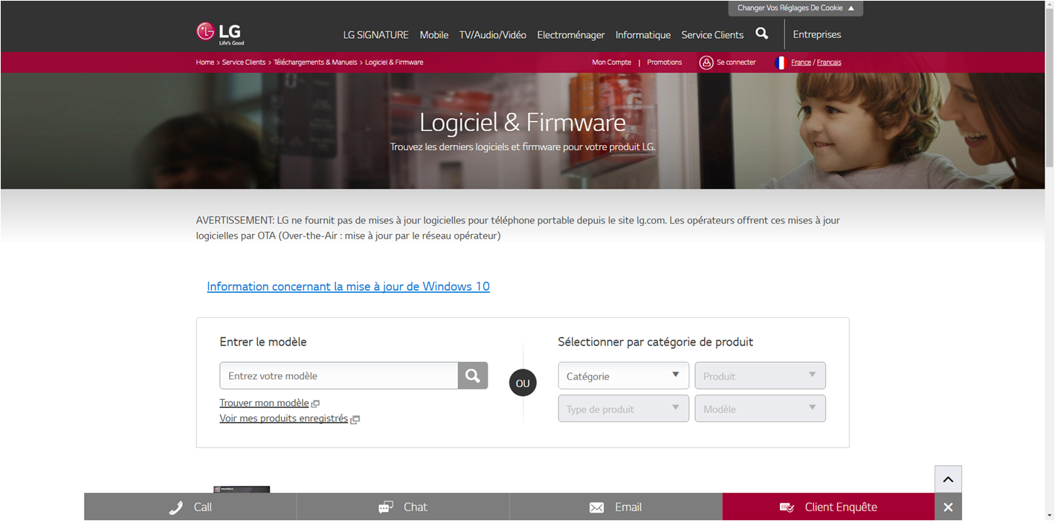Open the Informatique menu
1055x521 pixels.
[x=643, y=35]
